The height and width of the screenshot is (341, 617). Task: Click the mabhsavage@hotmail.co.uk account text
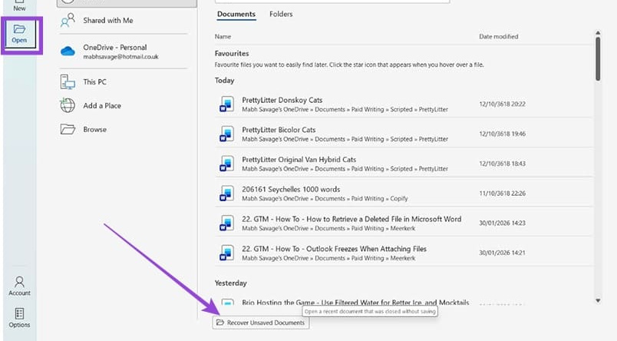120,57
